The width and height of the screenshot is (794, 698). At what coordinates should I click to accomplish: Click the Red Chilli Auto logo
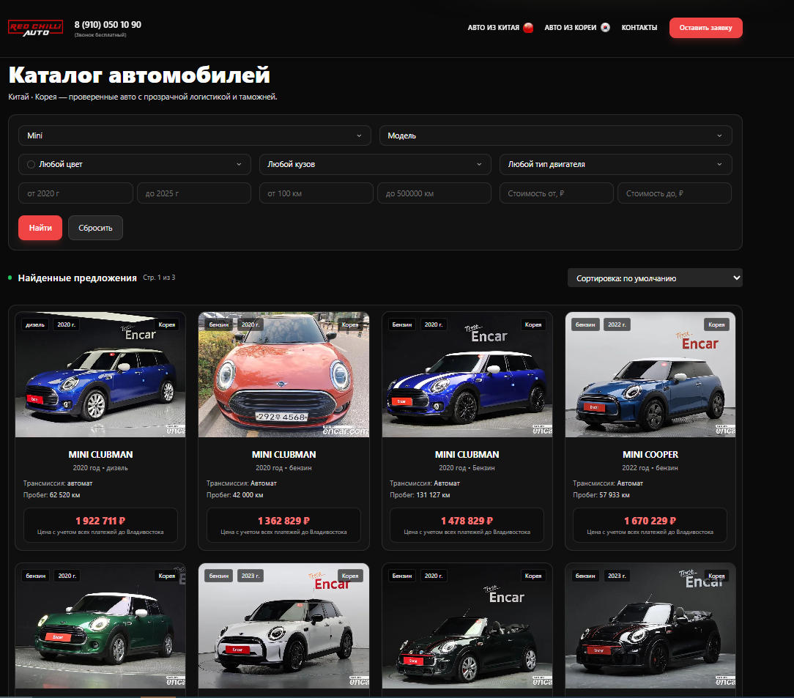pyautogui.click(x=35, y=29)
